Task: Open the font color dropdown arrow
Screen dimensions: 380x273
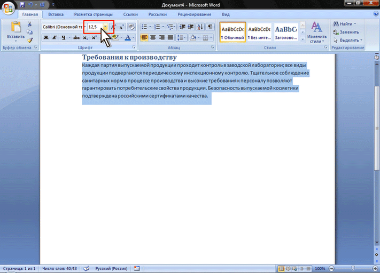Action: click(134, 37)
